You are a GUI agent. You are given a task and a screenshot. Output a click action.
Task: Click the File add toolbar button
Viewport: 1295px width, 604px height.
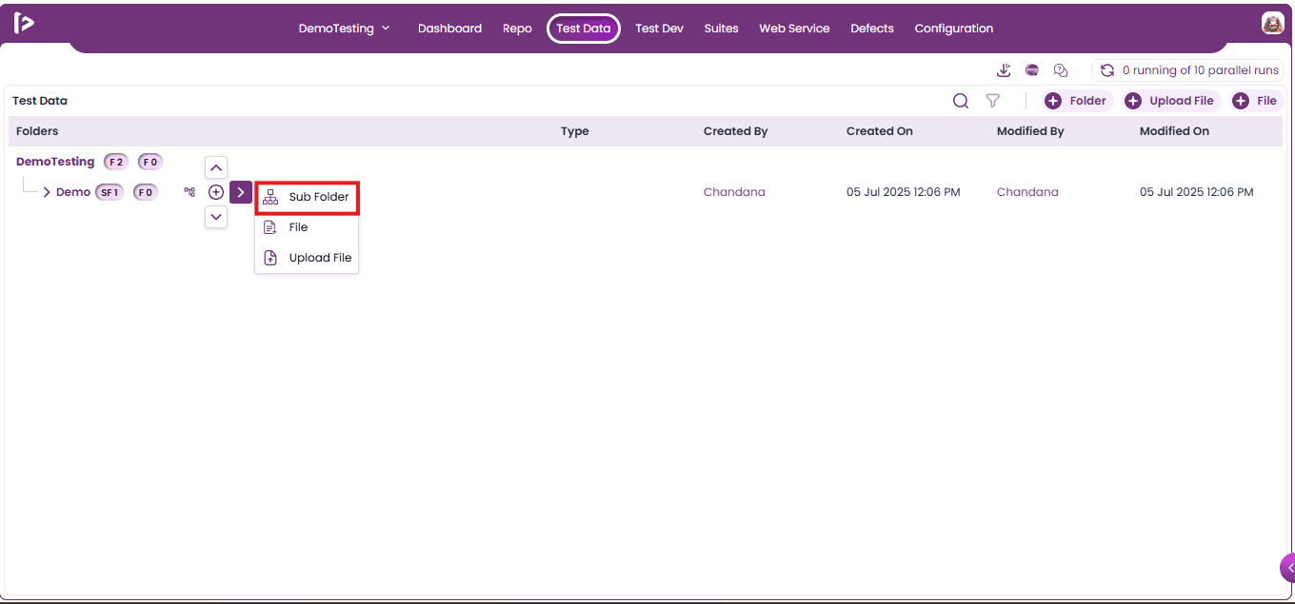[1256, 101]
